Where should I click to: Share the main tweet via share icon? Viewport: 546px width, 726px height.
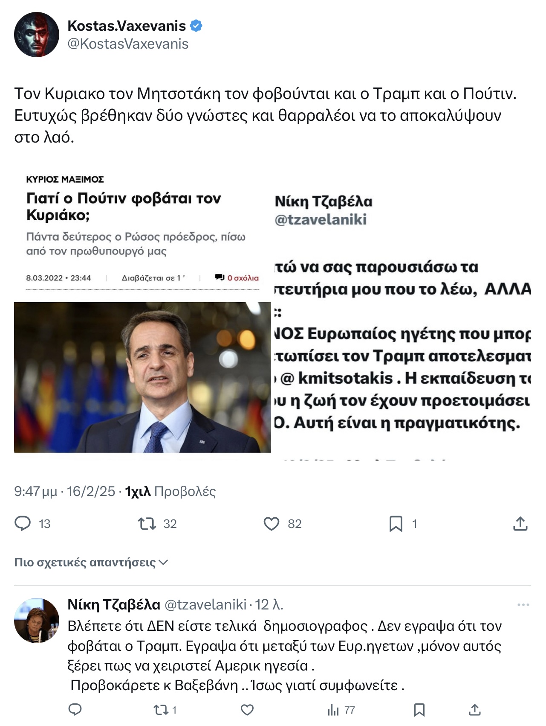pos(520,523)
